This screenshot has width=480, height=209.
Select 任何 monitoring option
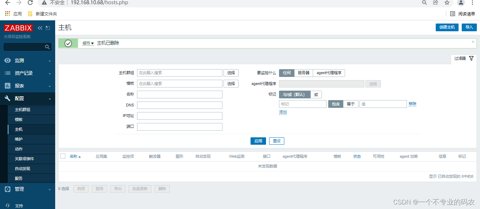[x=287, y=73]
